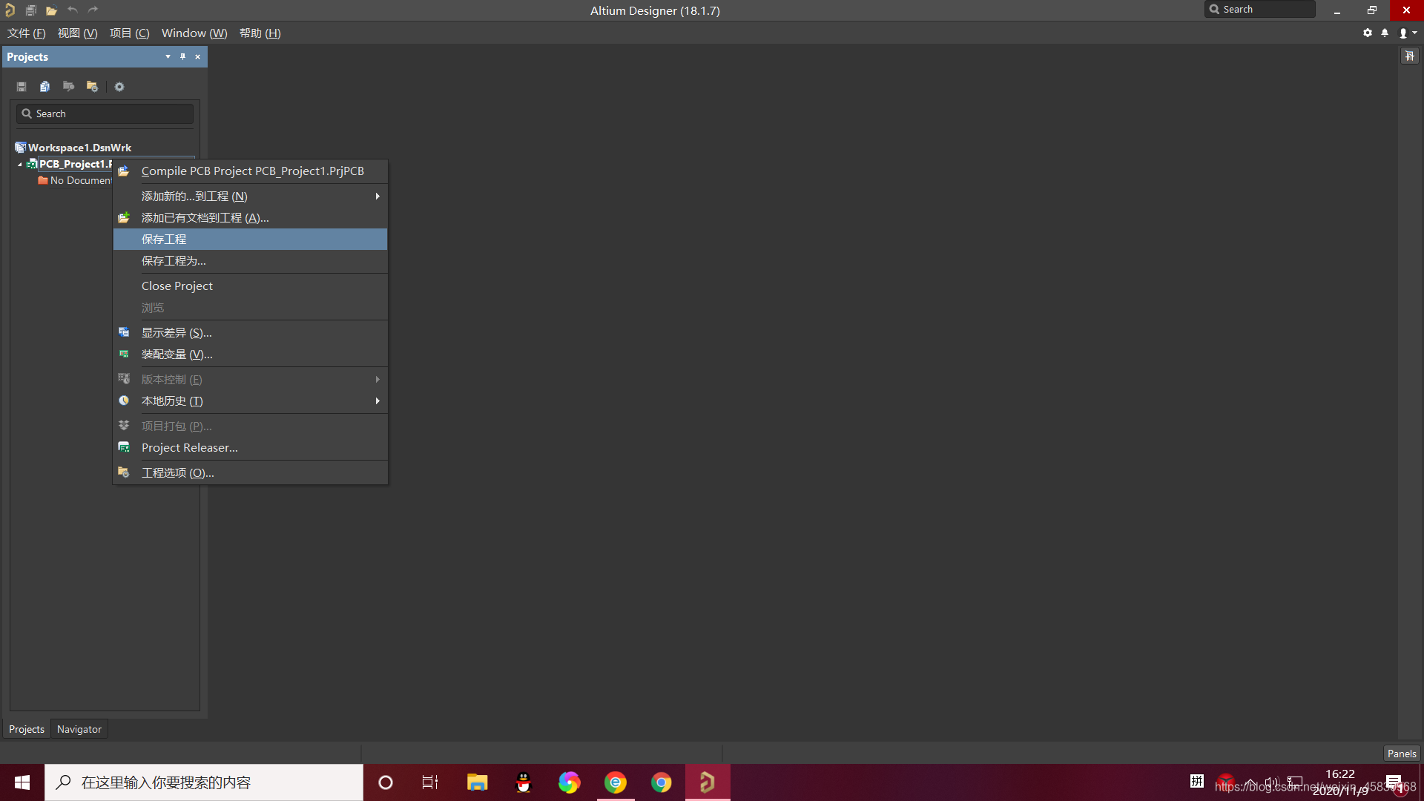Click the Altium Designer taskbar icon

(708, 782)
